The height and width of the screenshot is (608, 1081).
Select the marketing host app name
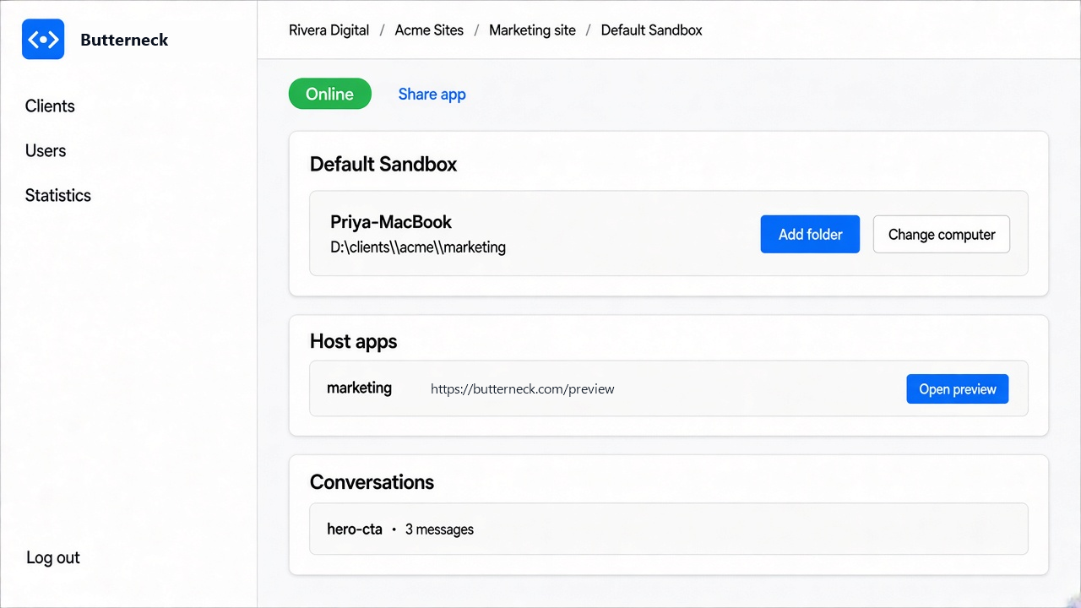pyautogui.click(x=359, y=388)
